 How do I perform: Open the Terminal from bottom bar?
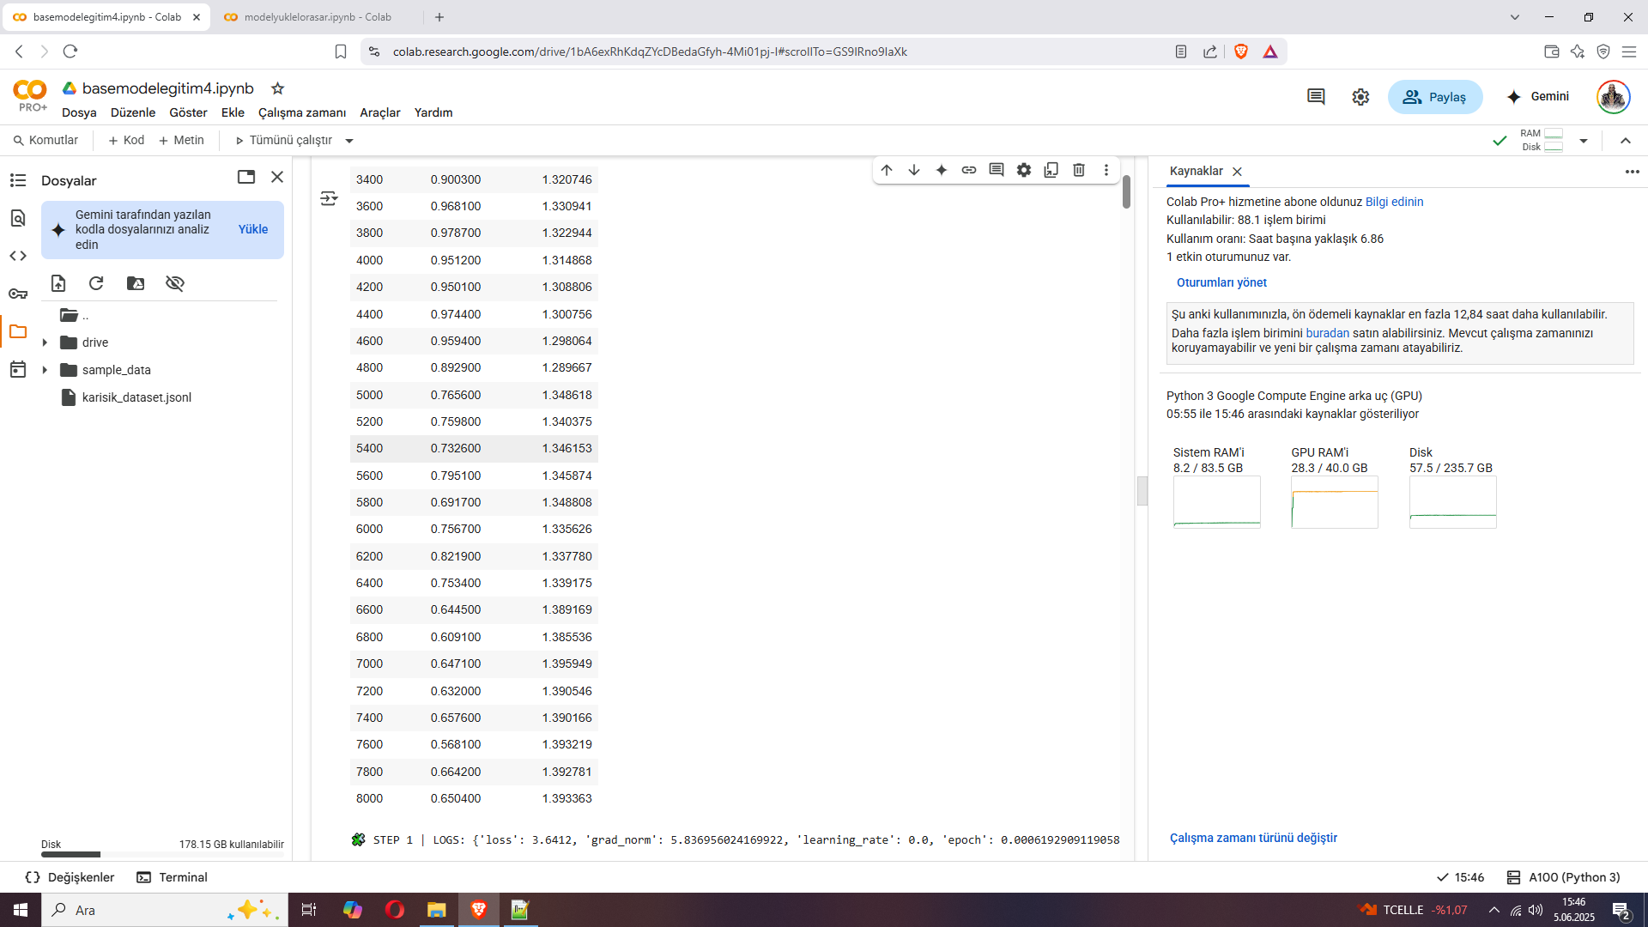[x=173, y=877]
